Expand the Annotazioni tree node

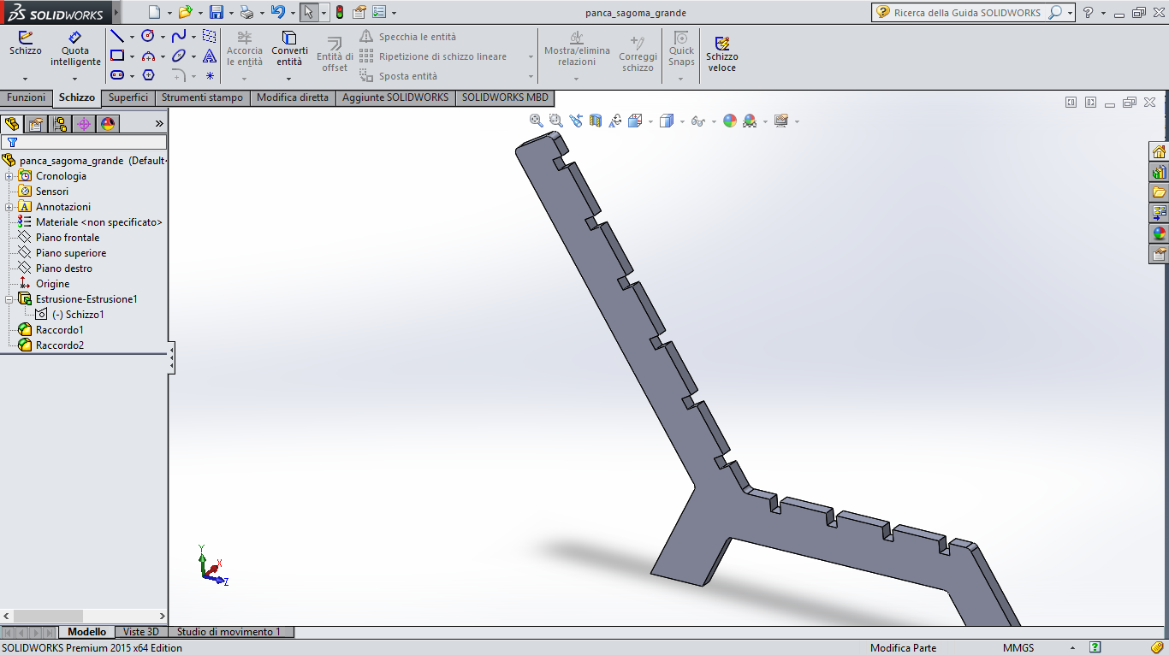tap(9, 207)
